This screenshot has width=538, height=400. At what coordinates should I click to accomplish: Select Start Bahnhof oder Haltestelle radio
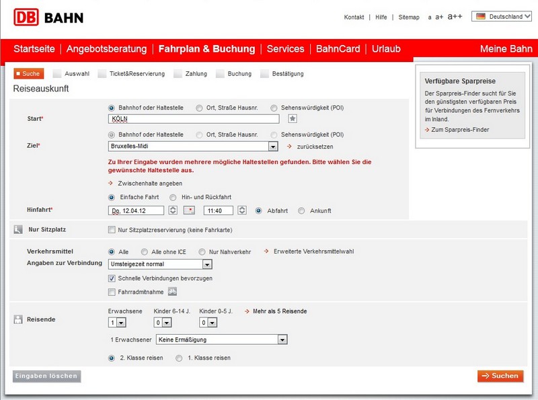(112, 108)
